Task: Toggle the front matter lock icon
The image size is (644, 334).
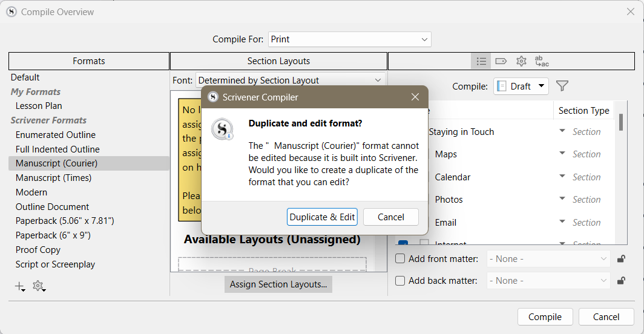Action: click(x=622, y=259)
